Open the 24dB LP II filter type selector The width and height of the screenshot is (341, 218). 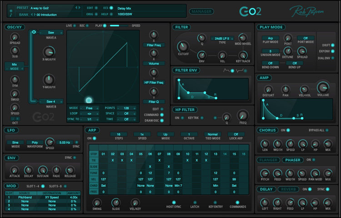click(x=222, y=39)
